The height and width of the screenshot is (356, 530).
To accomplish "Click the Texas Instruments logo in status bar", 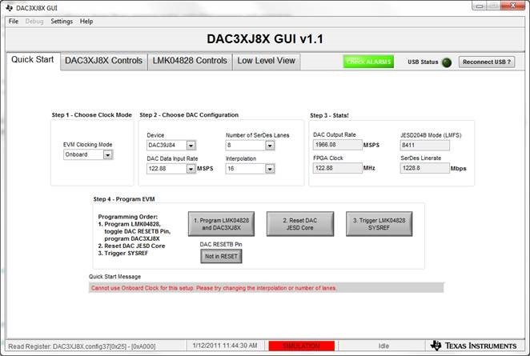I will pos(473,346).
